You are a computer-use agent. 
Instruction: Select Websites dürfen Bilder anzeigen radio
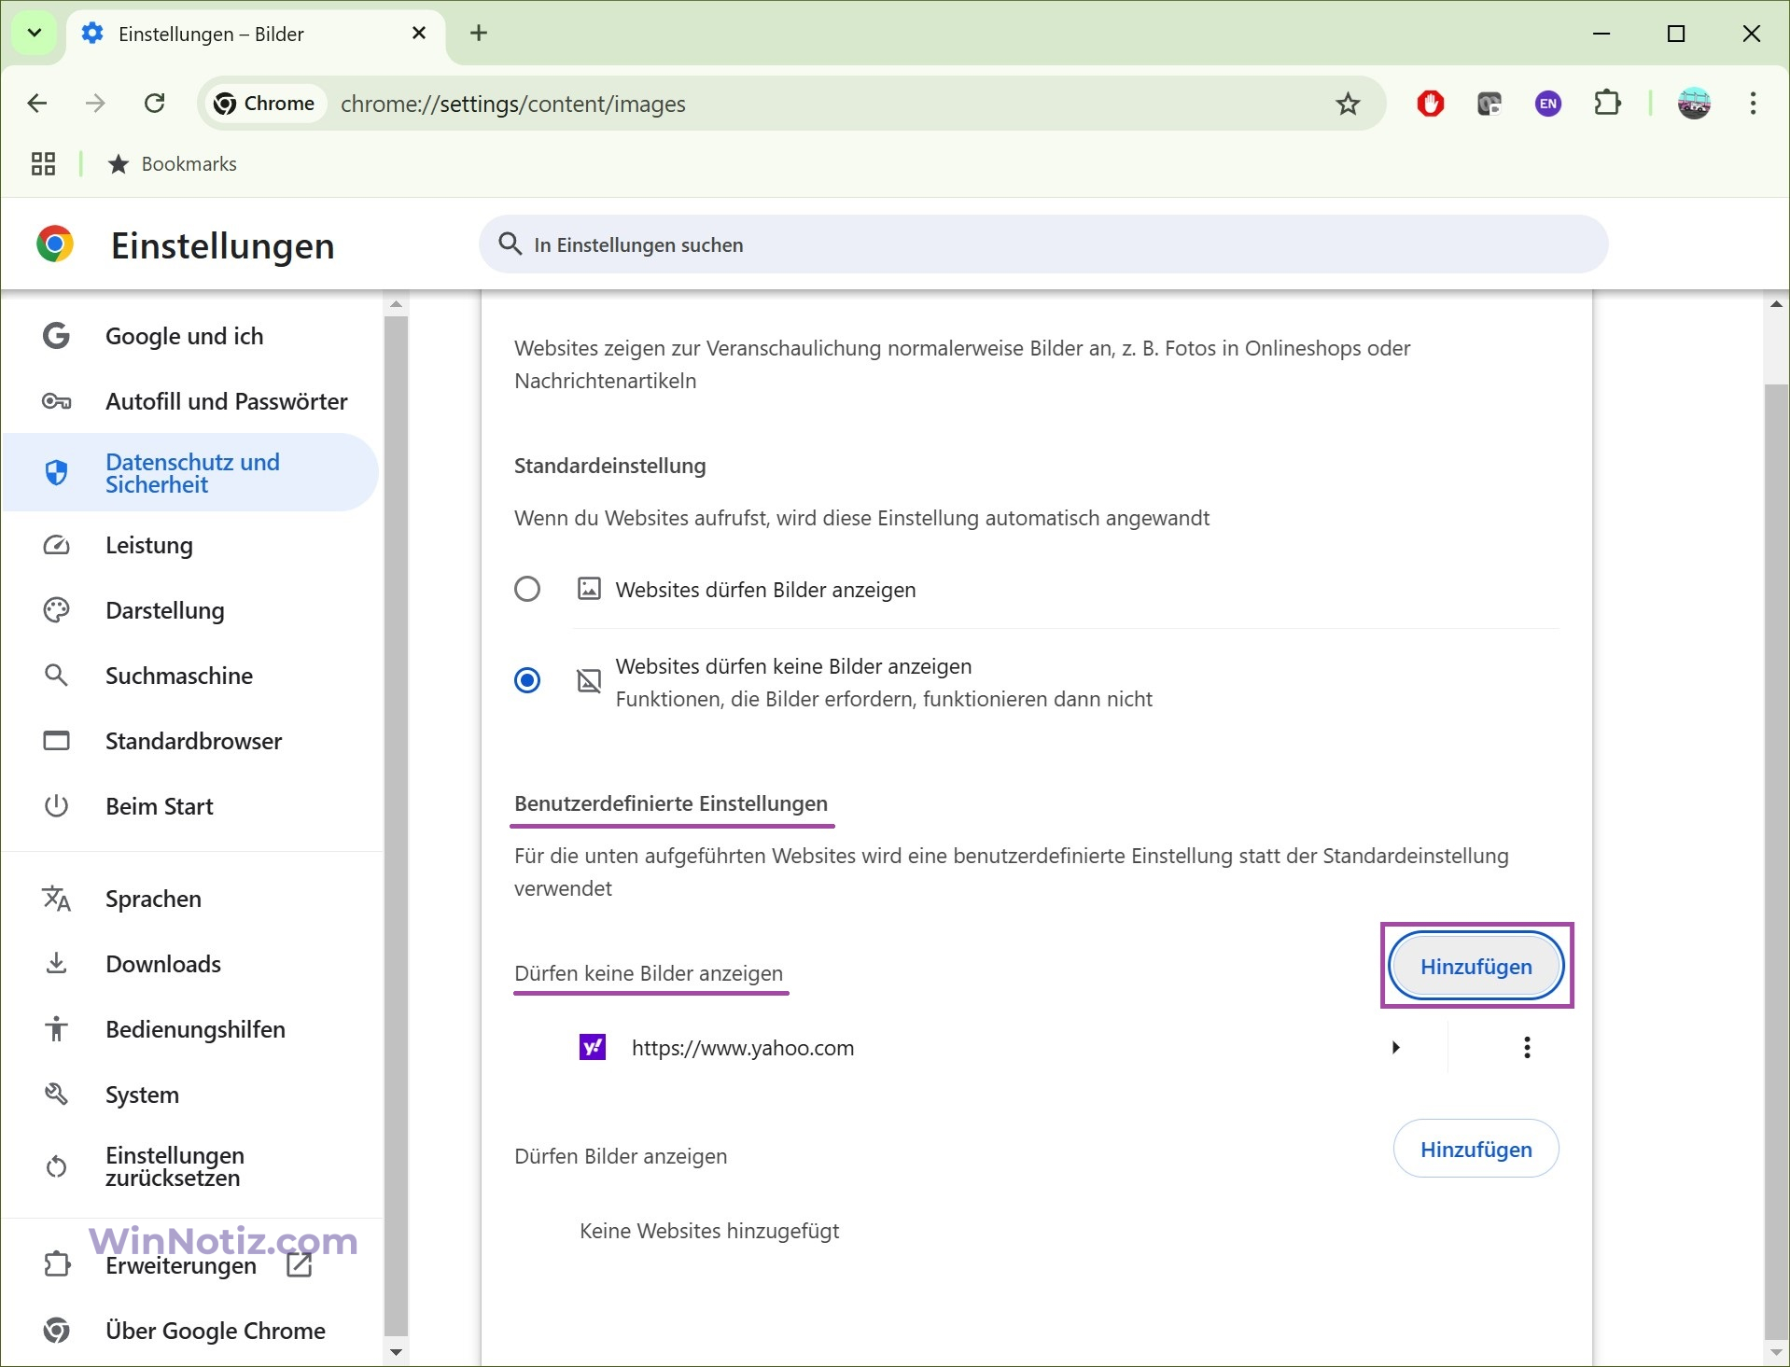(x=527, y=589)
